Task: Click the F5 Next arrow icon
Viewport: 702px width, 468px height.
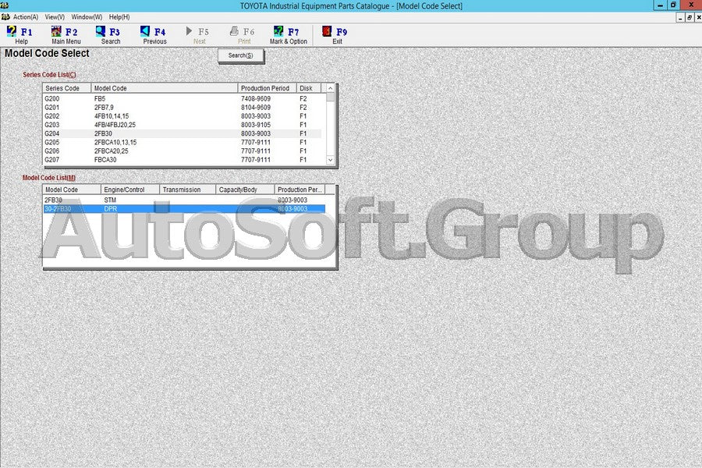Action: click(190, 32)
